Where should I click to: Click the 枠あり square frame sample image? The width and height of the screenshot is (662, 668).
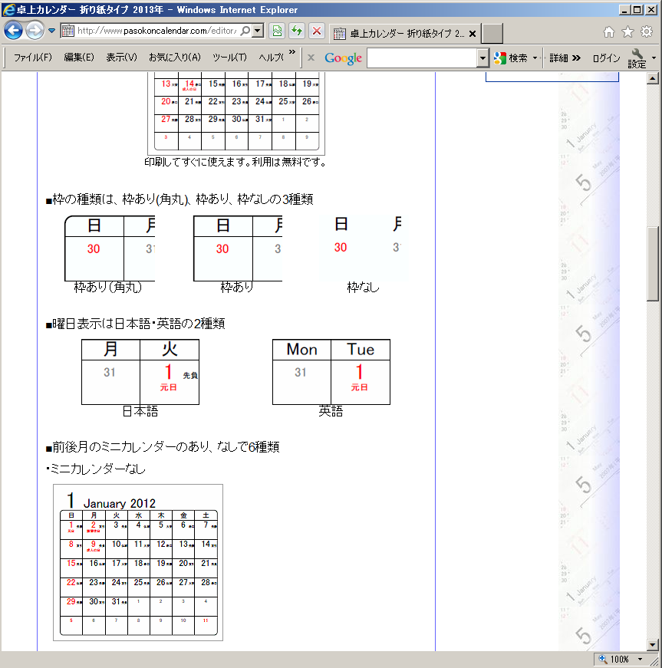pos(238,248)
